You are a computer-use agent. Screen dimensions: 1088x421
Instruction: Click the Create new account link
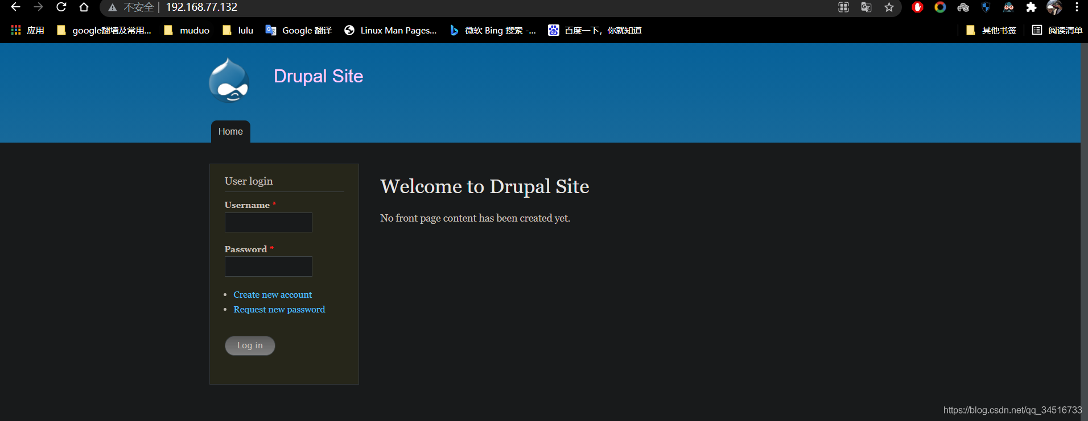coord(273,294)
